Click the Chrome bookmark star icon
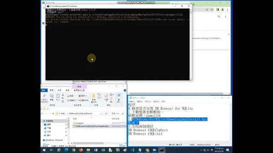 [212, 10]
